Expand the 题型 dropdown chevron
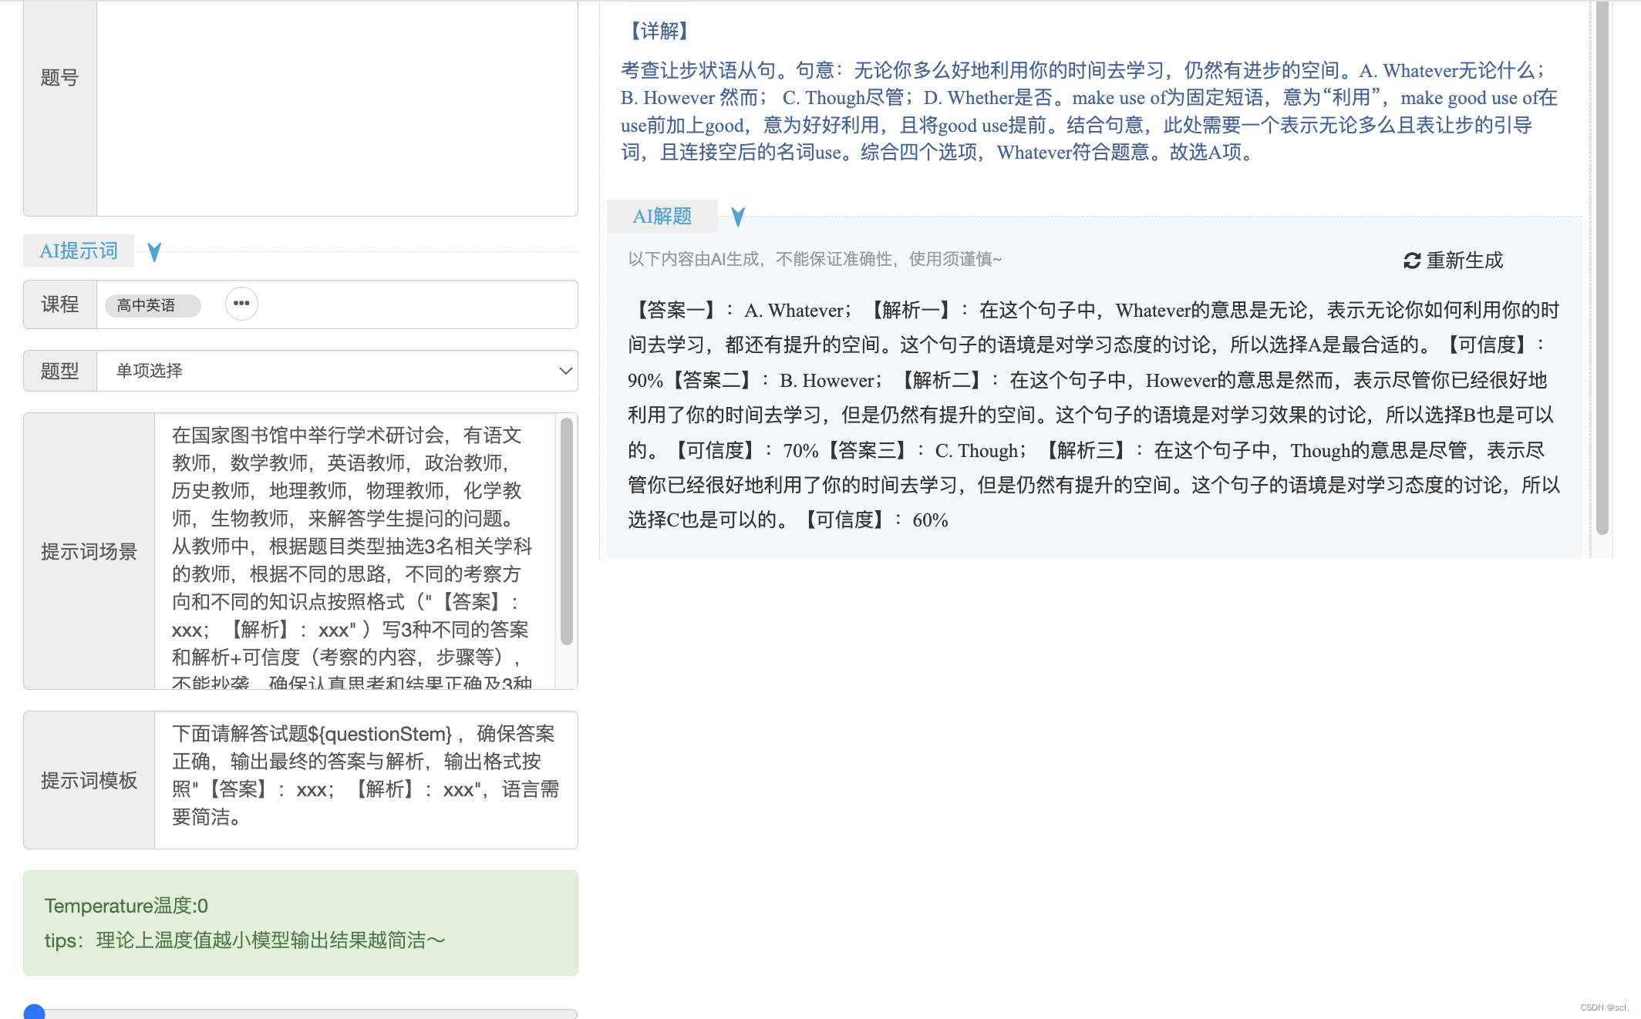This screenshot has width=1641, height=1019. point(565,371)
